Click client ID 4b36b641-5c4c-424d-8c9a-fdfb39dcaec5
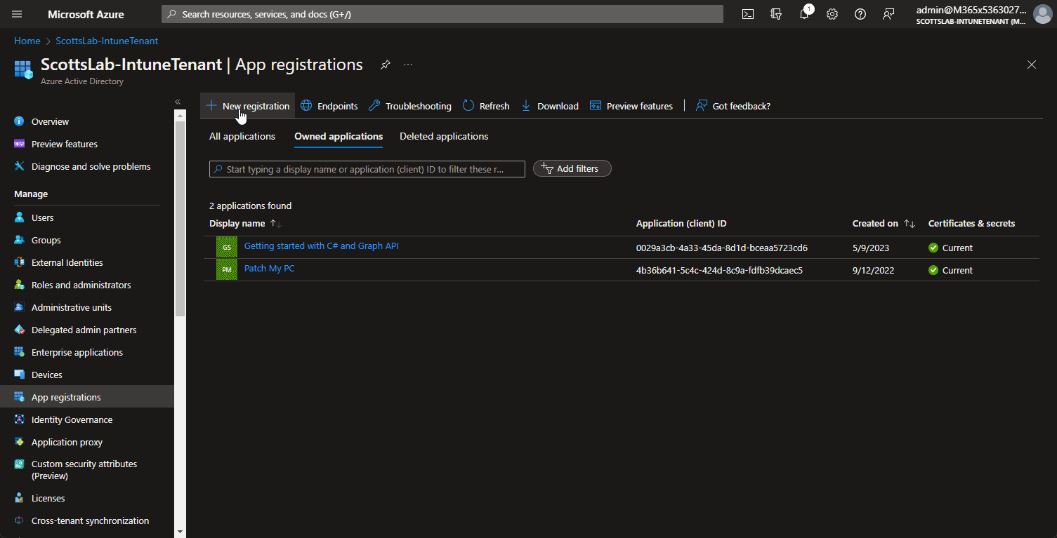Viewport: 1057px width, 538px height. (x=720, y=270)
